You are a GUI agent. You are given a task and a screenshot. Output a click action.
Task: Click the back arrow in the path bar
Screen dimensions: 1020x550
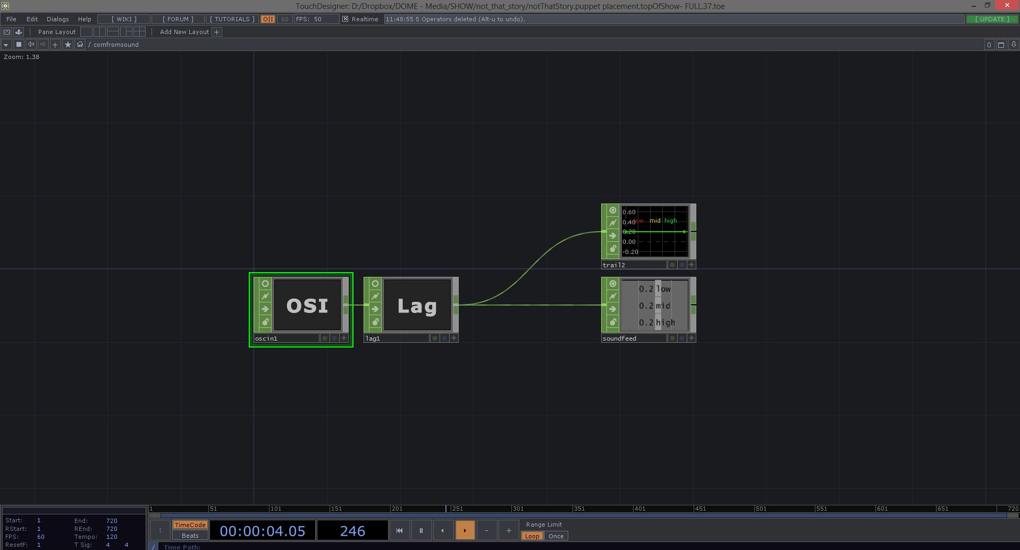coord(31,45)
